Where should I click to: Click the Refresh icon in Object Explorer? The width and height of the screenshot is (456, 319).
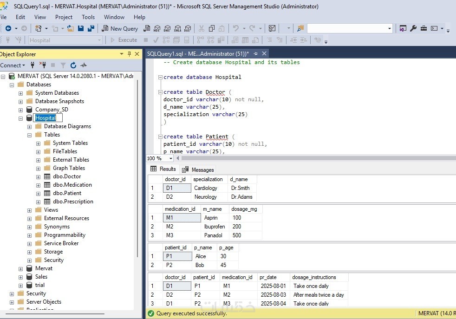[x=74, y=65]
